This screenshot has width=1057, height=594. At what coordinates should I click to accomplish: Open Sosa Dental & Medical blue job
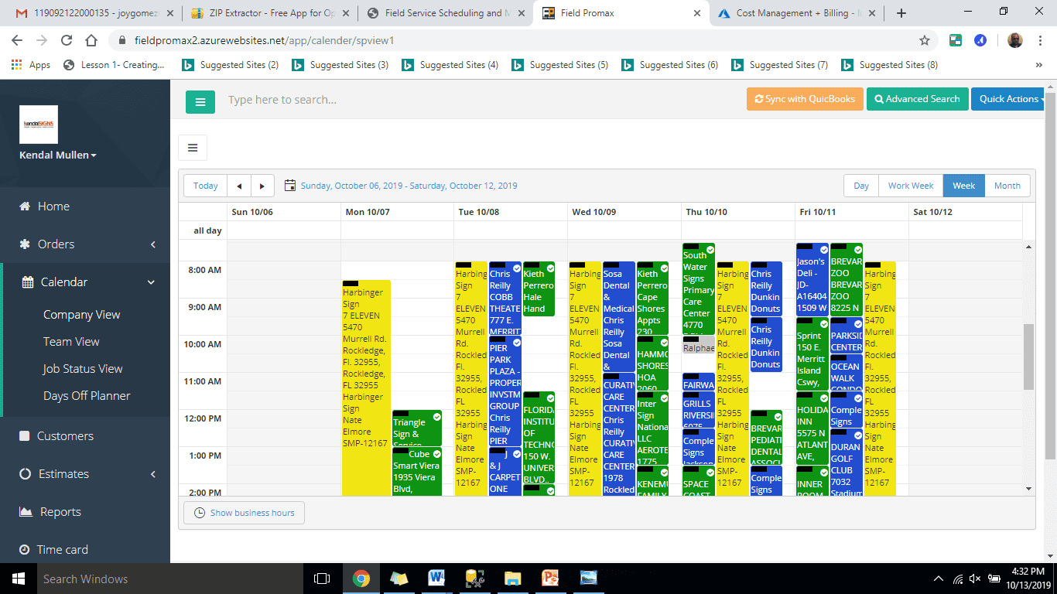[618, 316]
